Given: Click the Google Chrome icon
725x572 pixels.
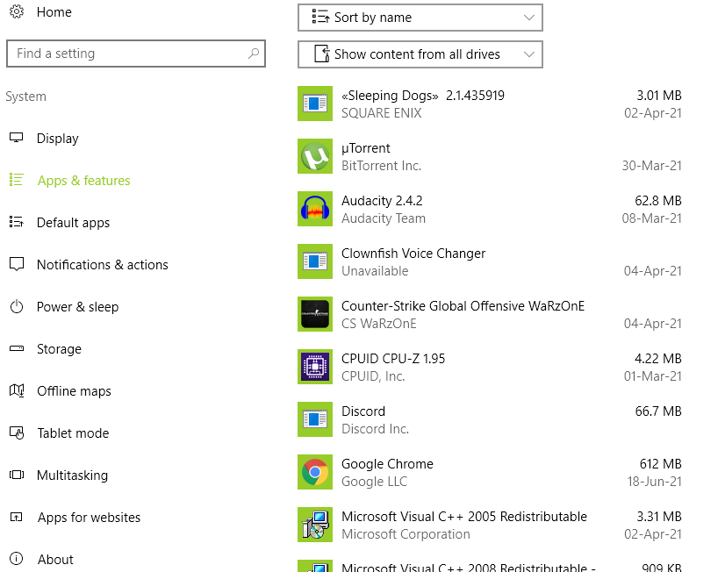Looking at the screenshot, I should point(315,472).
